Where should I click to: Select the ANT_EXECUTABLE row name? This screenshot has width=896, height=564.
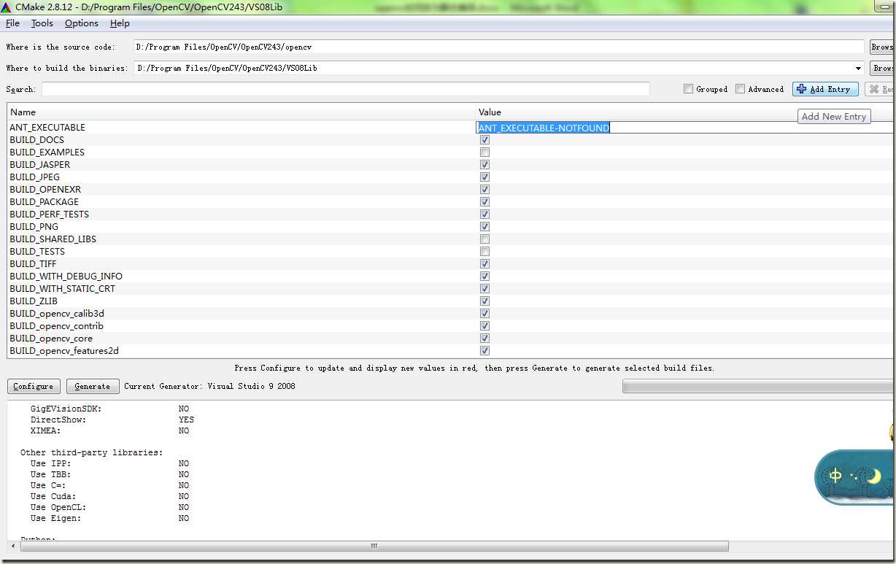(x=47, y=128)
